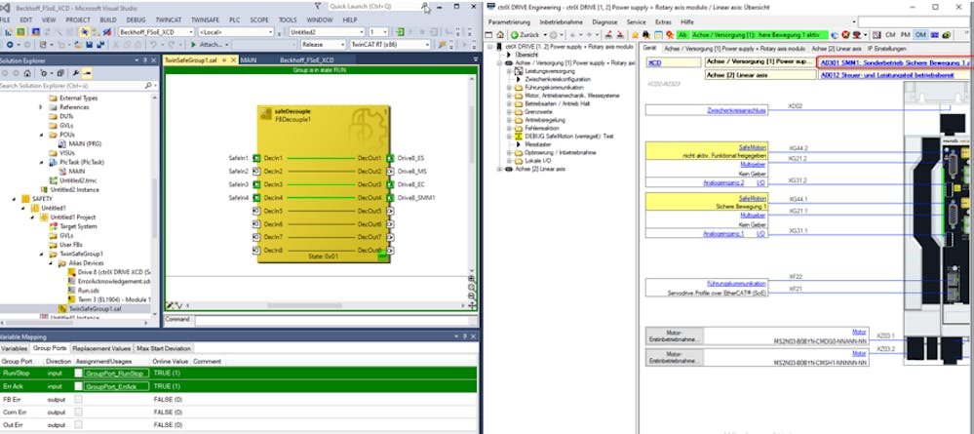Click the Home icon in Solution Explorer toolbar
The width and height of the screenshot is (974, 434).
(27, 73)
